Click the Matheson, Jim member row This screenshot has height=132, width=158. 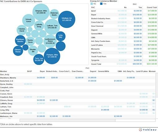click(78, 116)
